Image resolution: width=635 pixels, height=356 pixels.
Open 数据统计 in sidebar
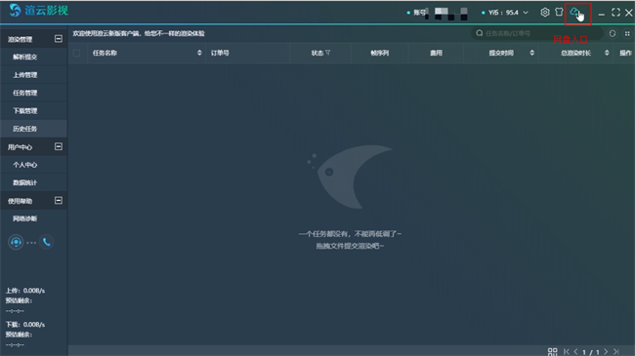click(33, 182)
